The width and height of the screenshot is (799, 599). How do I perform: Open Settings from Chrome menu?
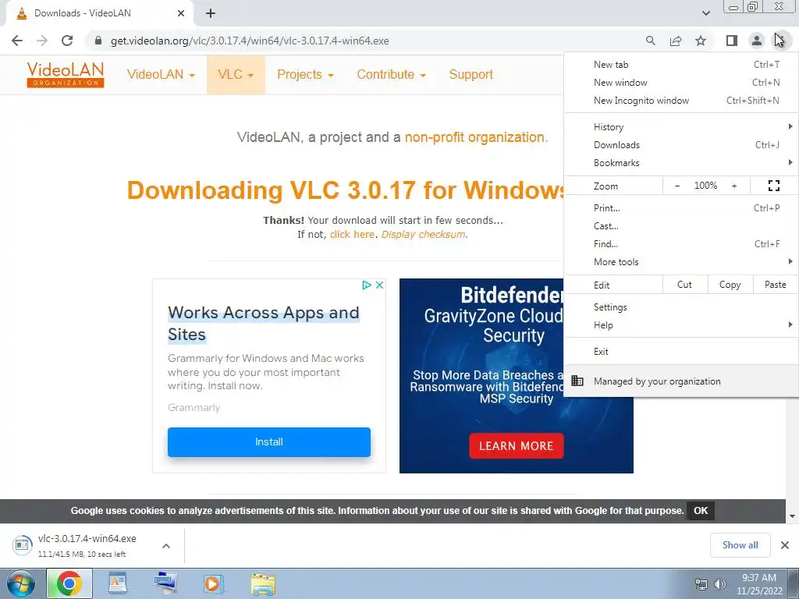[681, 307]
